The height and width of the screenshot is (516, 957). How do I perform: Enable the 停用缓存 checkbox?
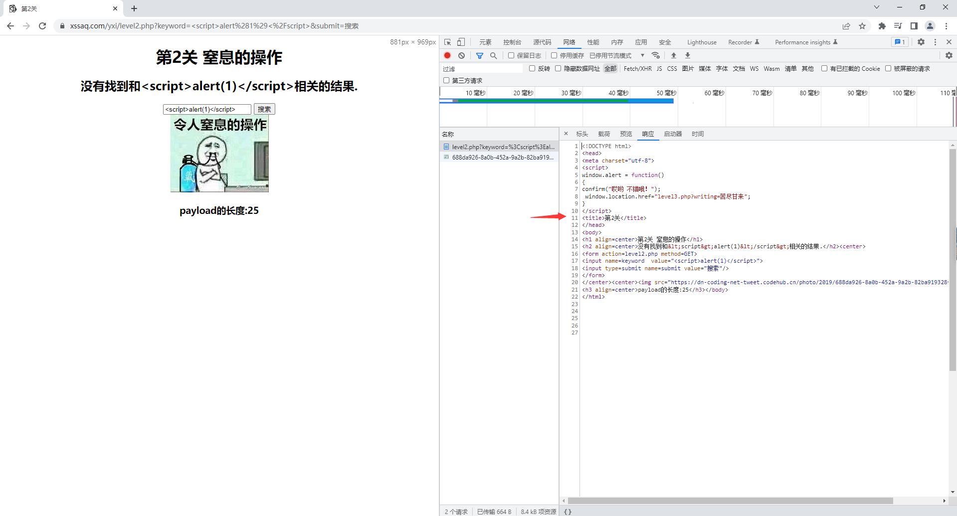[554, 55]
